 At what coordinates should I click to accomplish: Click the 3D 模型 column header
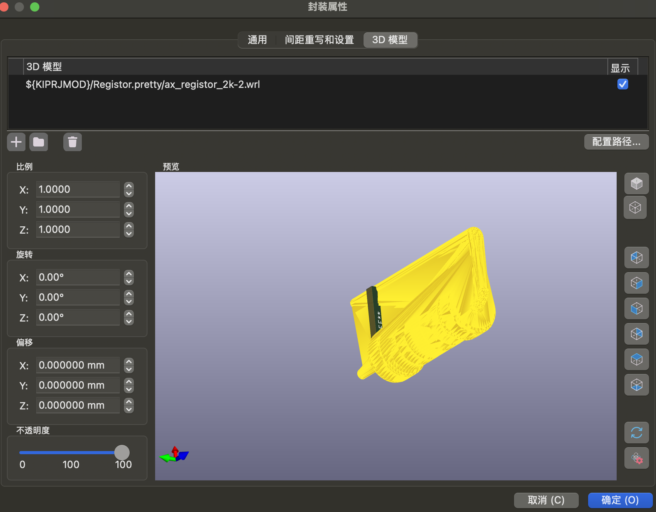tap(315, 67)
